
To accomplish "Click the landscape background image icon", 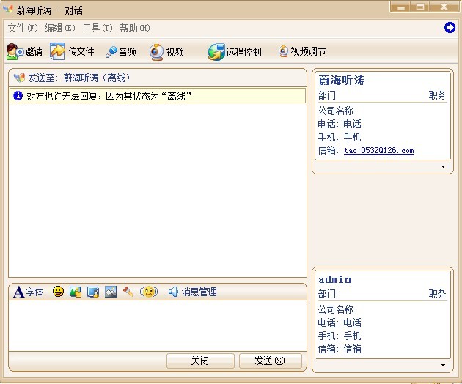I will coord(111,292).
